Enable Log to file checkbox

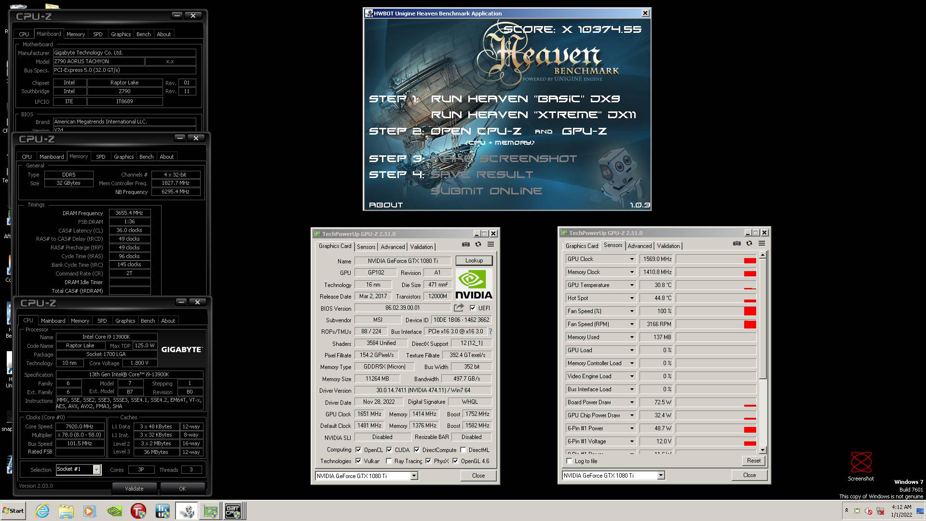click(570, 461)
